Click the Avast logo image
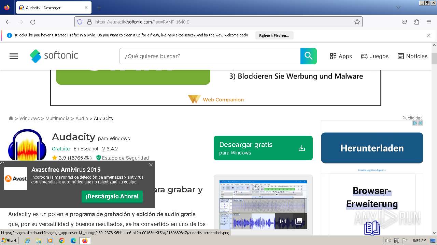 [16, 179]
